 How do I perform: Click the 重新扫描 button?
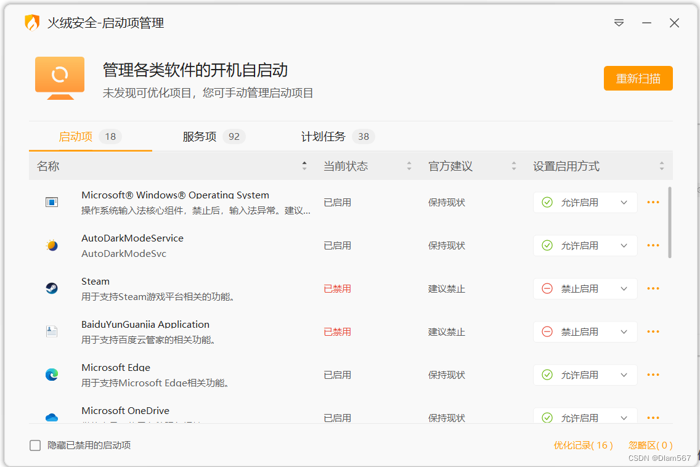(638, 79)
